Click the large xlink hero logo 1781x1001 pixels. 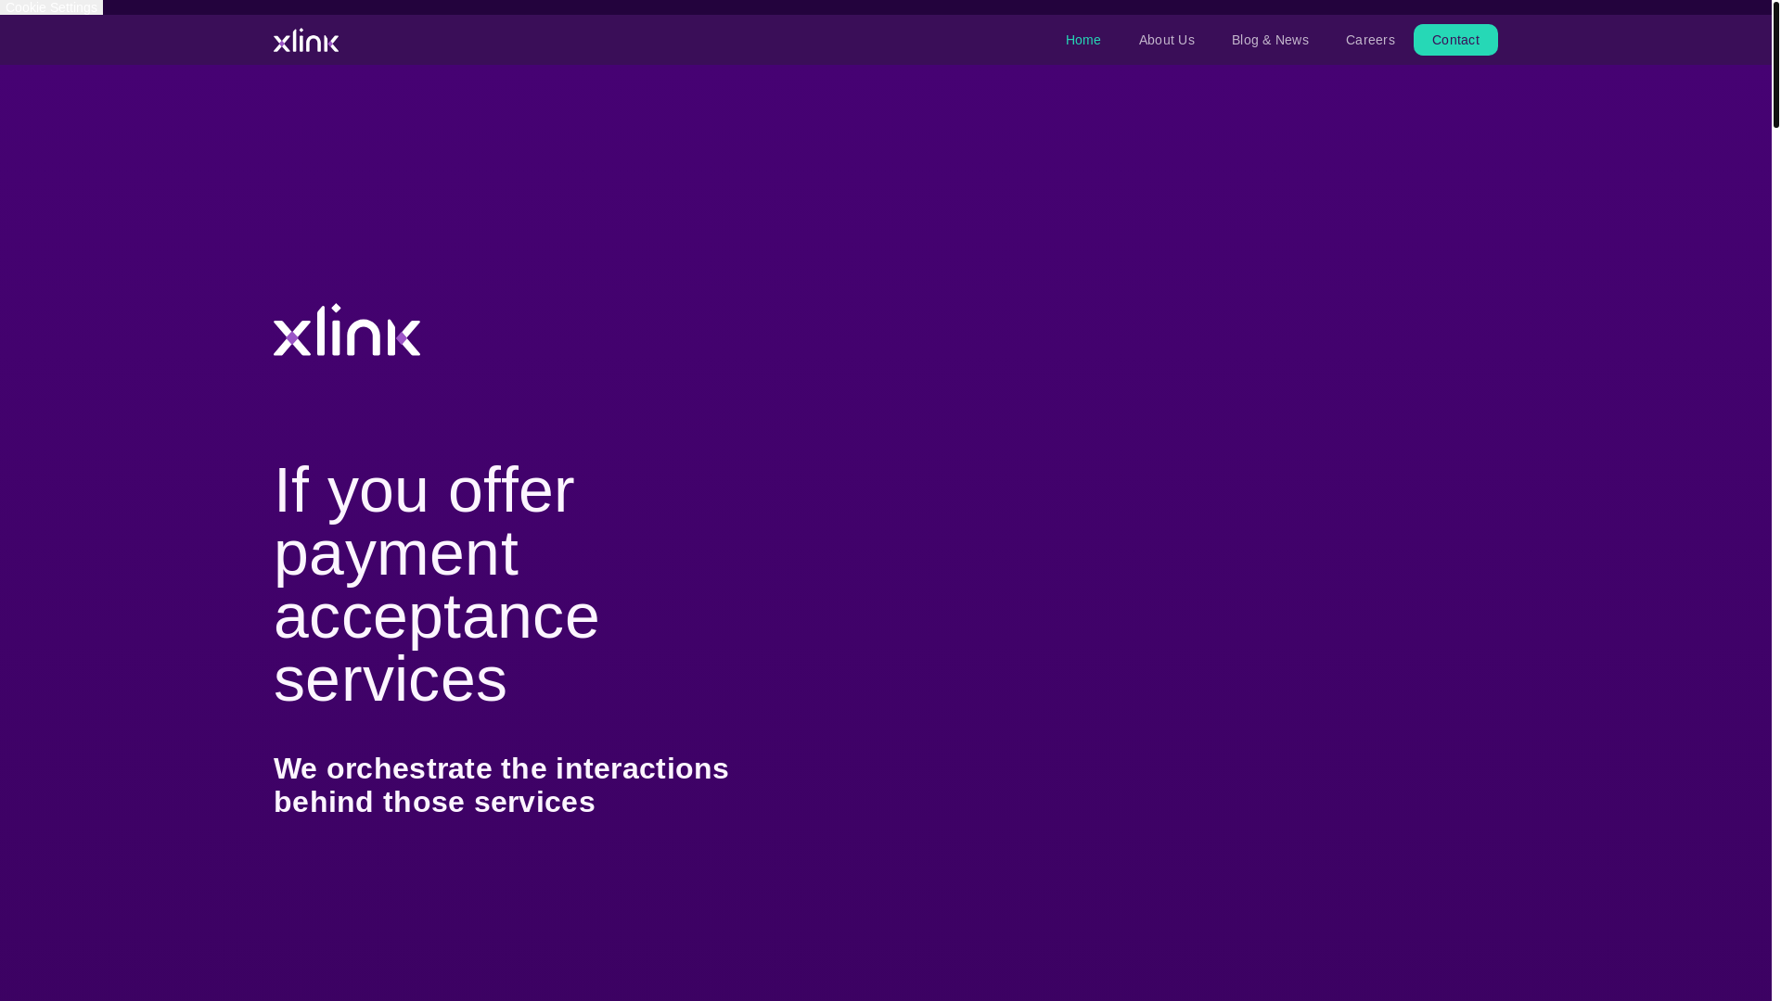(347, 330)
